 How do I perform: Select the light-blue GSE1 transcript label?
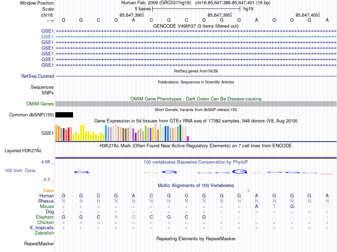coord(48,37)
